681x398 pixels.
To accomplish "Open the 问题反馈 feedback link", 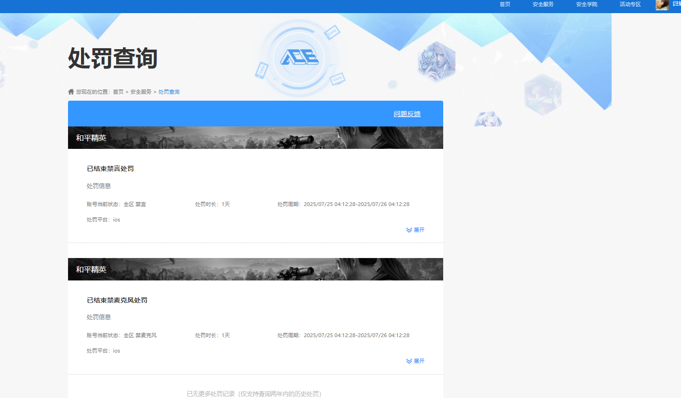I will [x=407, y=114].
